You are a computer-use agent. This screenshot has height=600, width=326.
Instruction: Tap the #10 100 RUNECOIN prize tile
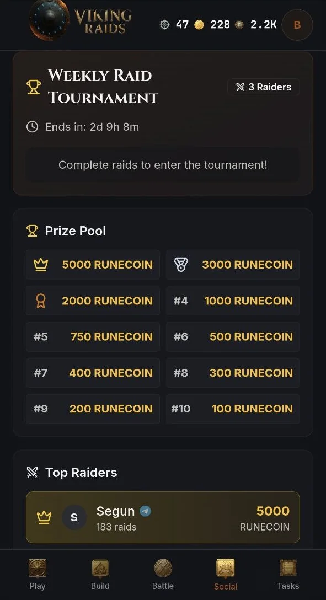coord(233,409)
